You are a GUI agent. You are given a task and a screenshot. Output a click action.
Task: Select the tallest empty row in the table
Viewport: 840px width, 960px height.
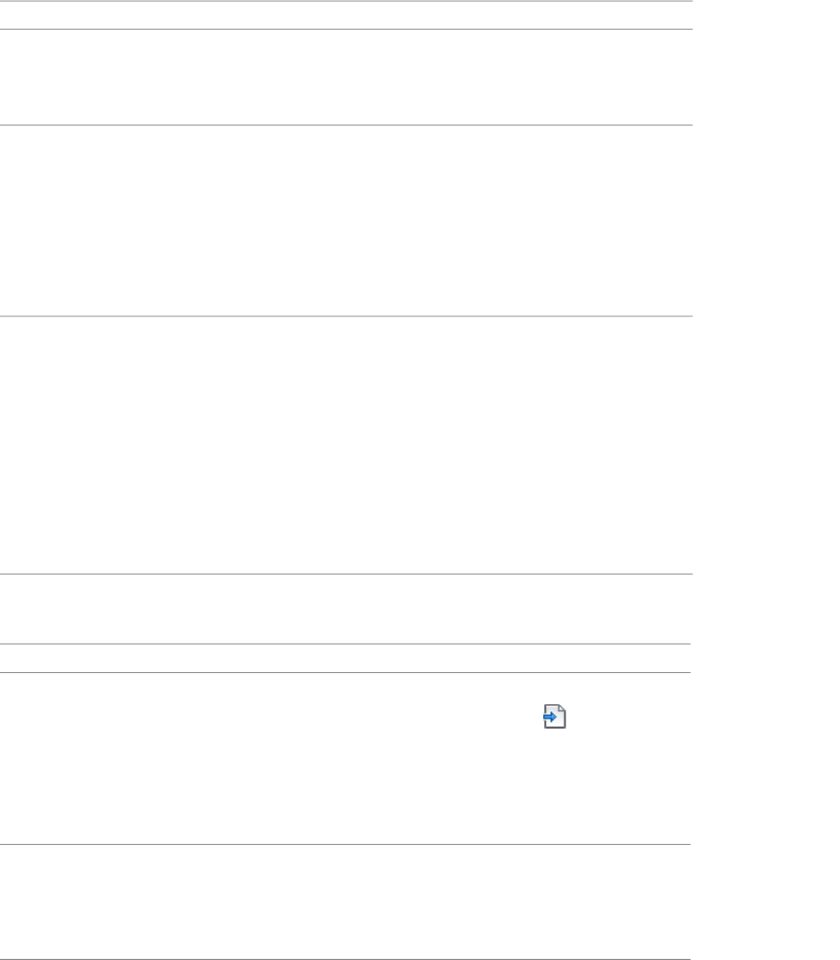tap(346, 445)
